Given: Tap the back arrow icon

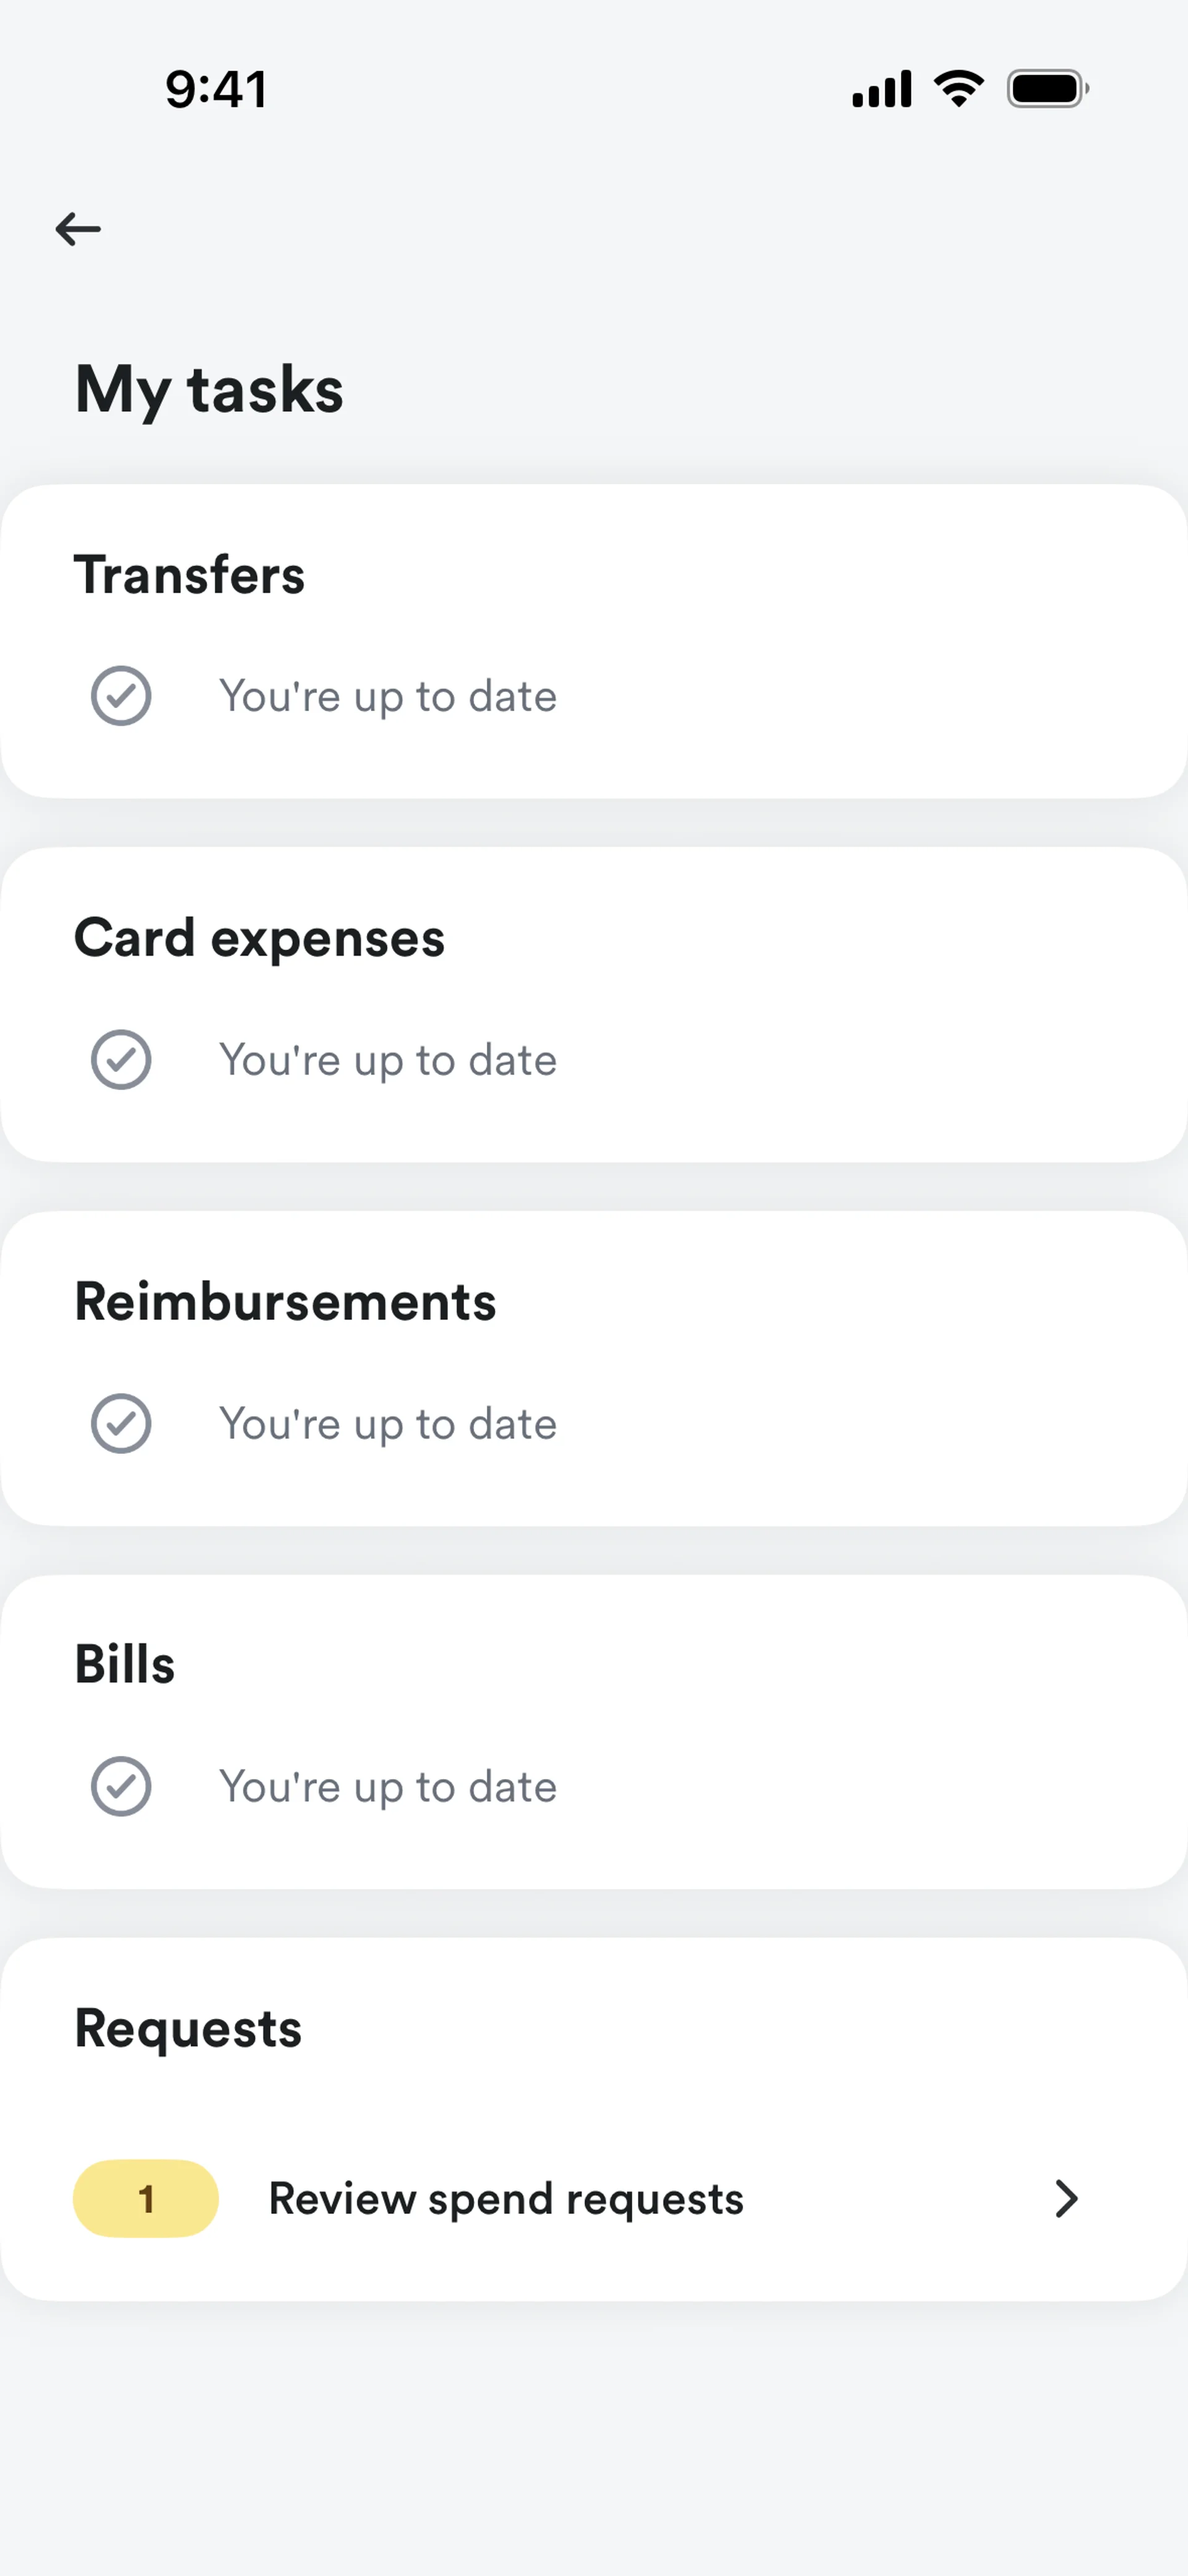Looking at the screenshot, I should [x=78, y=229].
